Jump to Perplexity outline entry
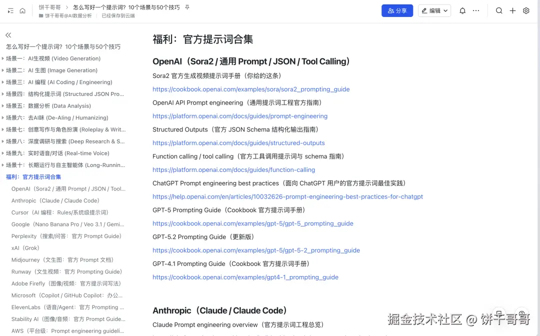The width and height of the screenshot is (540, 336). click(x=66, y=236)
